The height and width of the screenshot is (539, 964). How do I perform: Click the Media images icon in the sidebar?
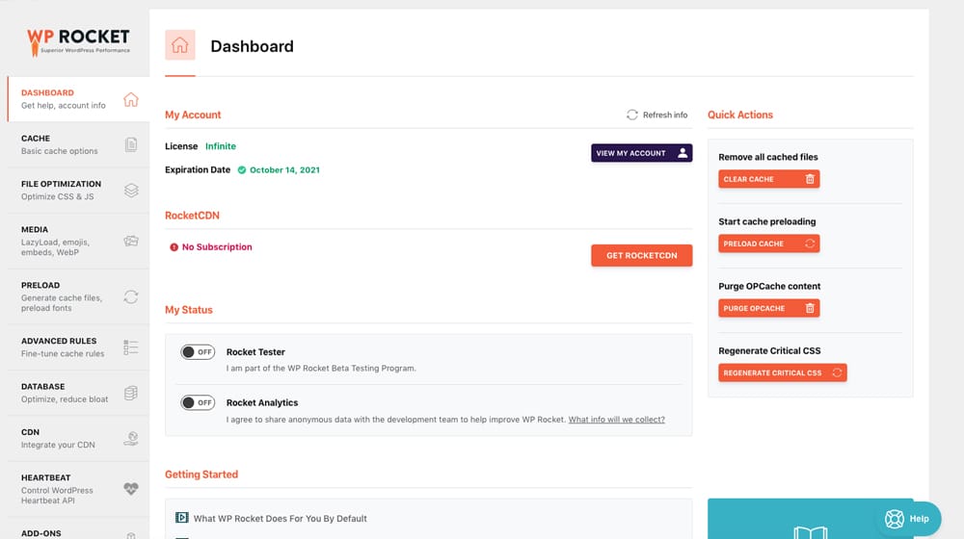pyautogui.click(x=131, y=241)
